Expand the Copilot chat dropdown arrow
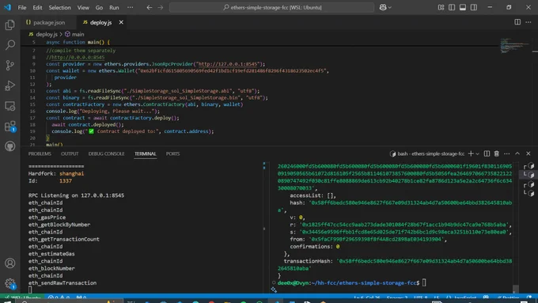Viewport: 538px width, 303px height. [x=390, y=7]
